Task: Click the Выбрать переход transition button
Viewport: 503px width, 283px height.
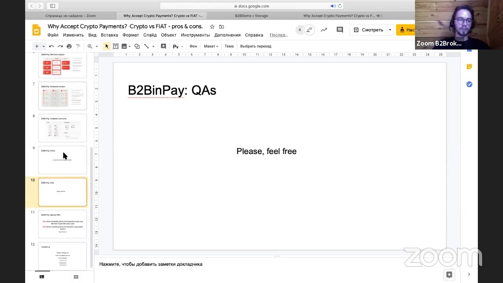Action: tap(256, 46)
